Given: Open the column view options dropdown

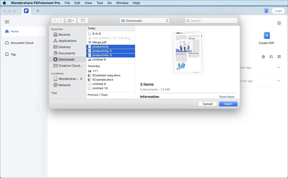Looking at the screenshot, I should click(71, 20).
